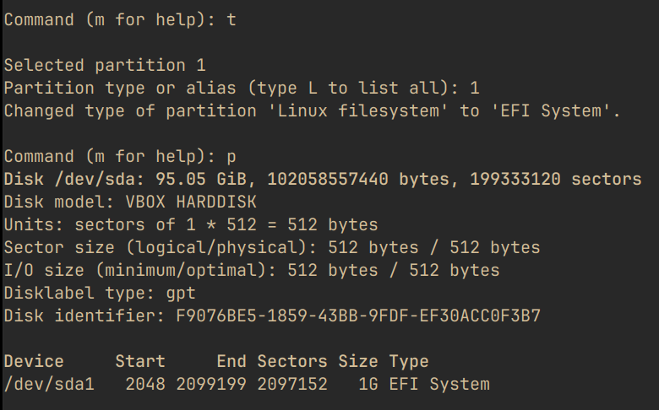Click the disk identifier F9076BE5 GUID text
This screenshot has width=659, height=410.
(x=358, y=316)
